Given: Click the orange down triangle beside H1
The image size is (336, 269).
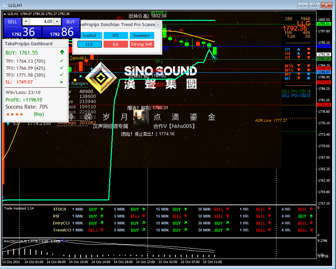Looking at the screenshot, I should (x=299, y=57).
